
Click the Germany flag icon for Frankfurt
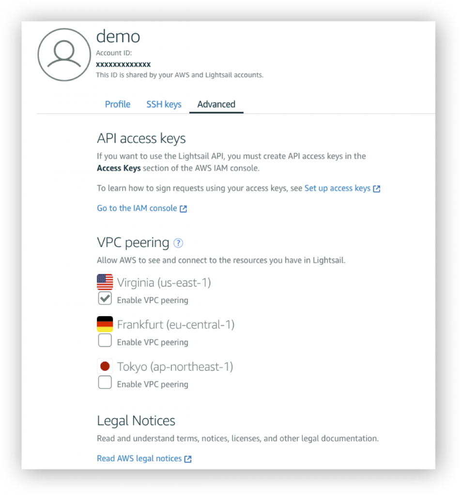(105, 324)
